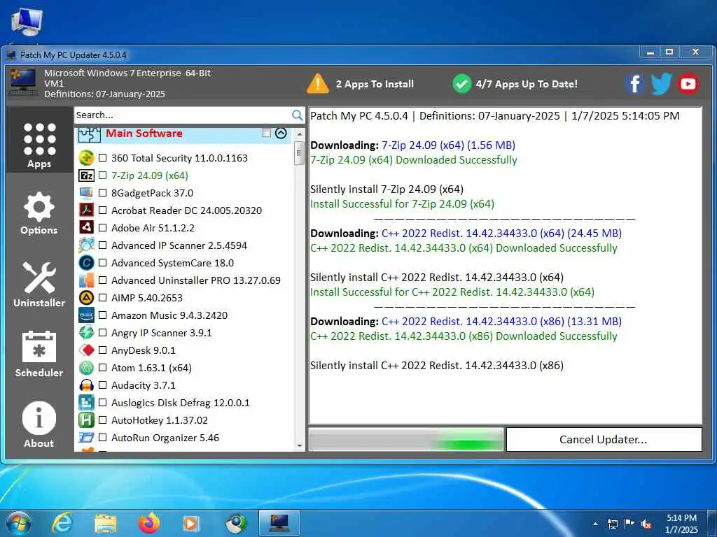
Task: Check the Audacity 3.7.1 checkbox
Action: click(x=102, y=385)
